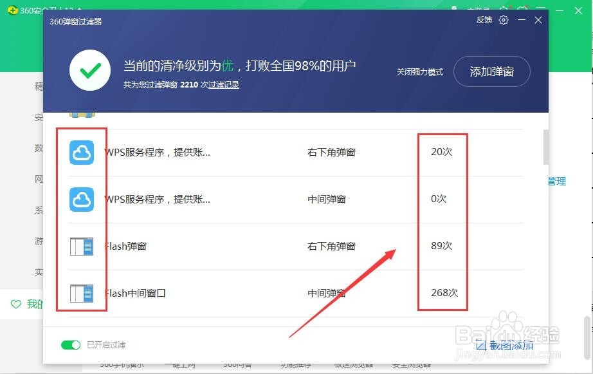
Task: Open the 过滤记录 link
Action: click(x=224, y=85)
